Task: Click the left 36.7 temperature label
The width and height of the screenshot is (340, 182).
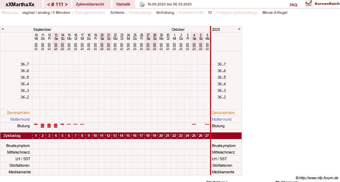Action: [x=25, y=64]
